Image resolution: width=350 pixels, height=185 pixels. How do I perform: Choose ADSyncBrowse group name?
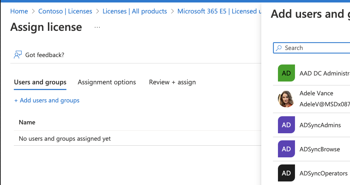coord(319,149)
